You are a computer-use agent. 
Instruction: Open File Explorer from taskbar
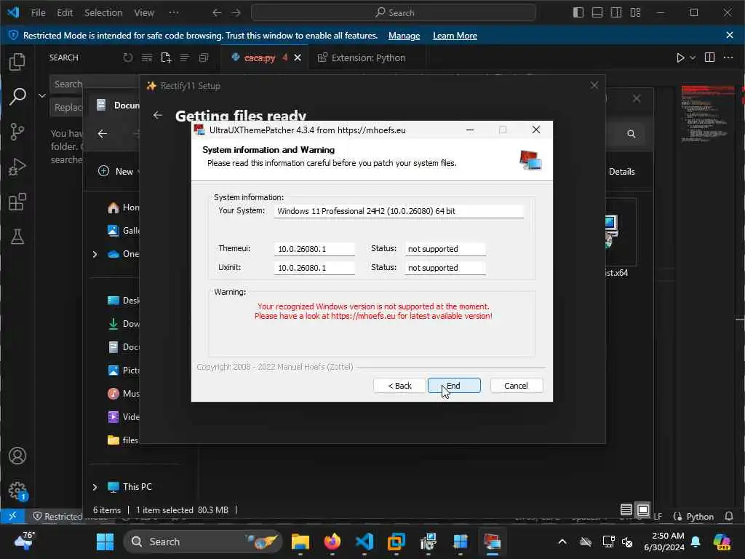[x=300, y=542]
